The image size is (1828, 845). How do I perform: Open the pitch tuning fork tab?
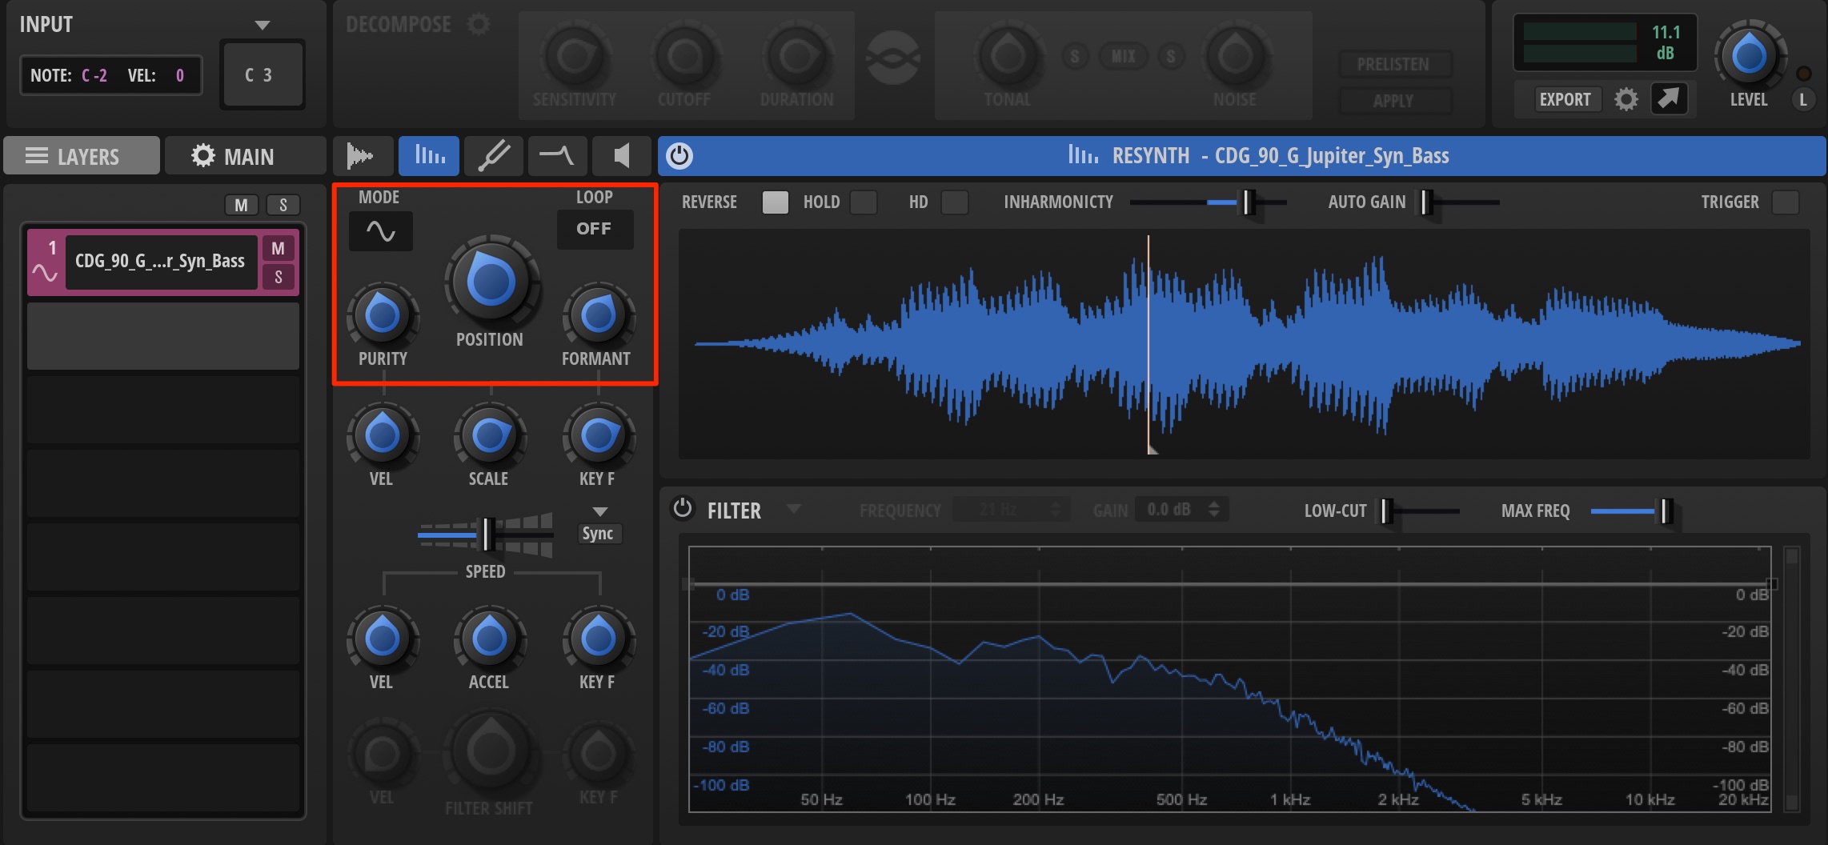pyautogui.click(x=493, y=155)
